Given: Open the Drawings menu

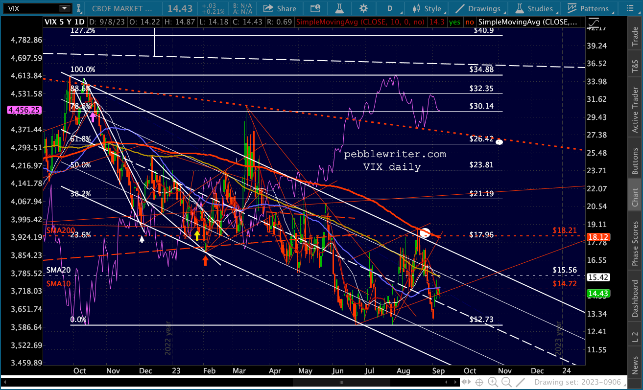Looking at the screenshot, I should point(478,8).
